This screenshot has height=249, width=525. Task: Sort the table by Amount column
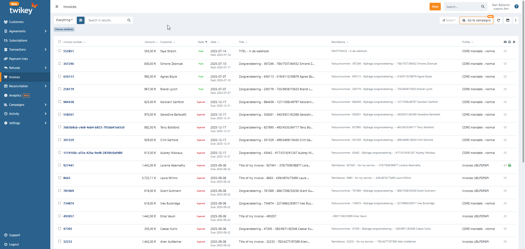tap(150, 42)
